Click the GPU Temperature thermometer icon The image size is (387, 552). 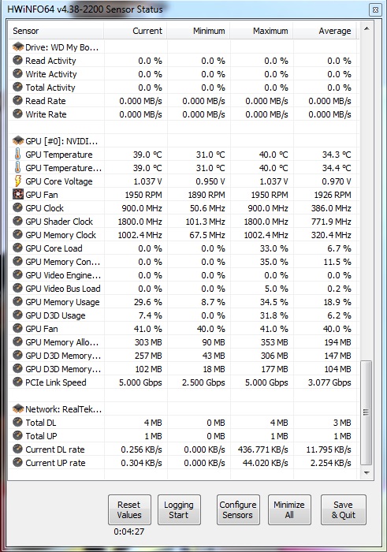(17, 155)
